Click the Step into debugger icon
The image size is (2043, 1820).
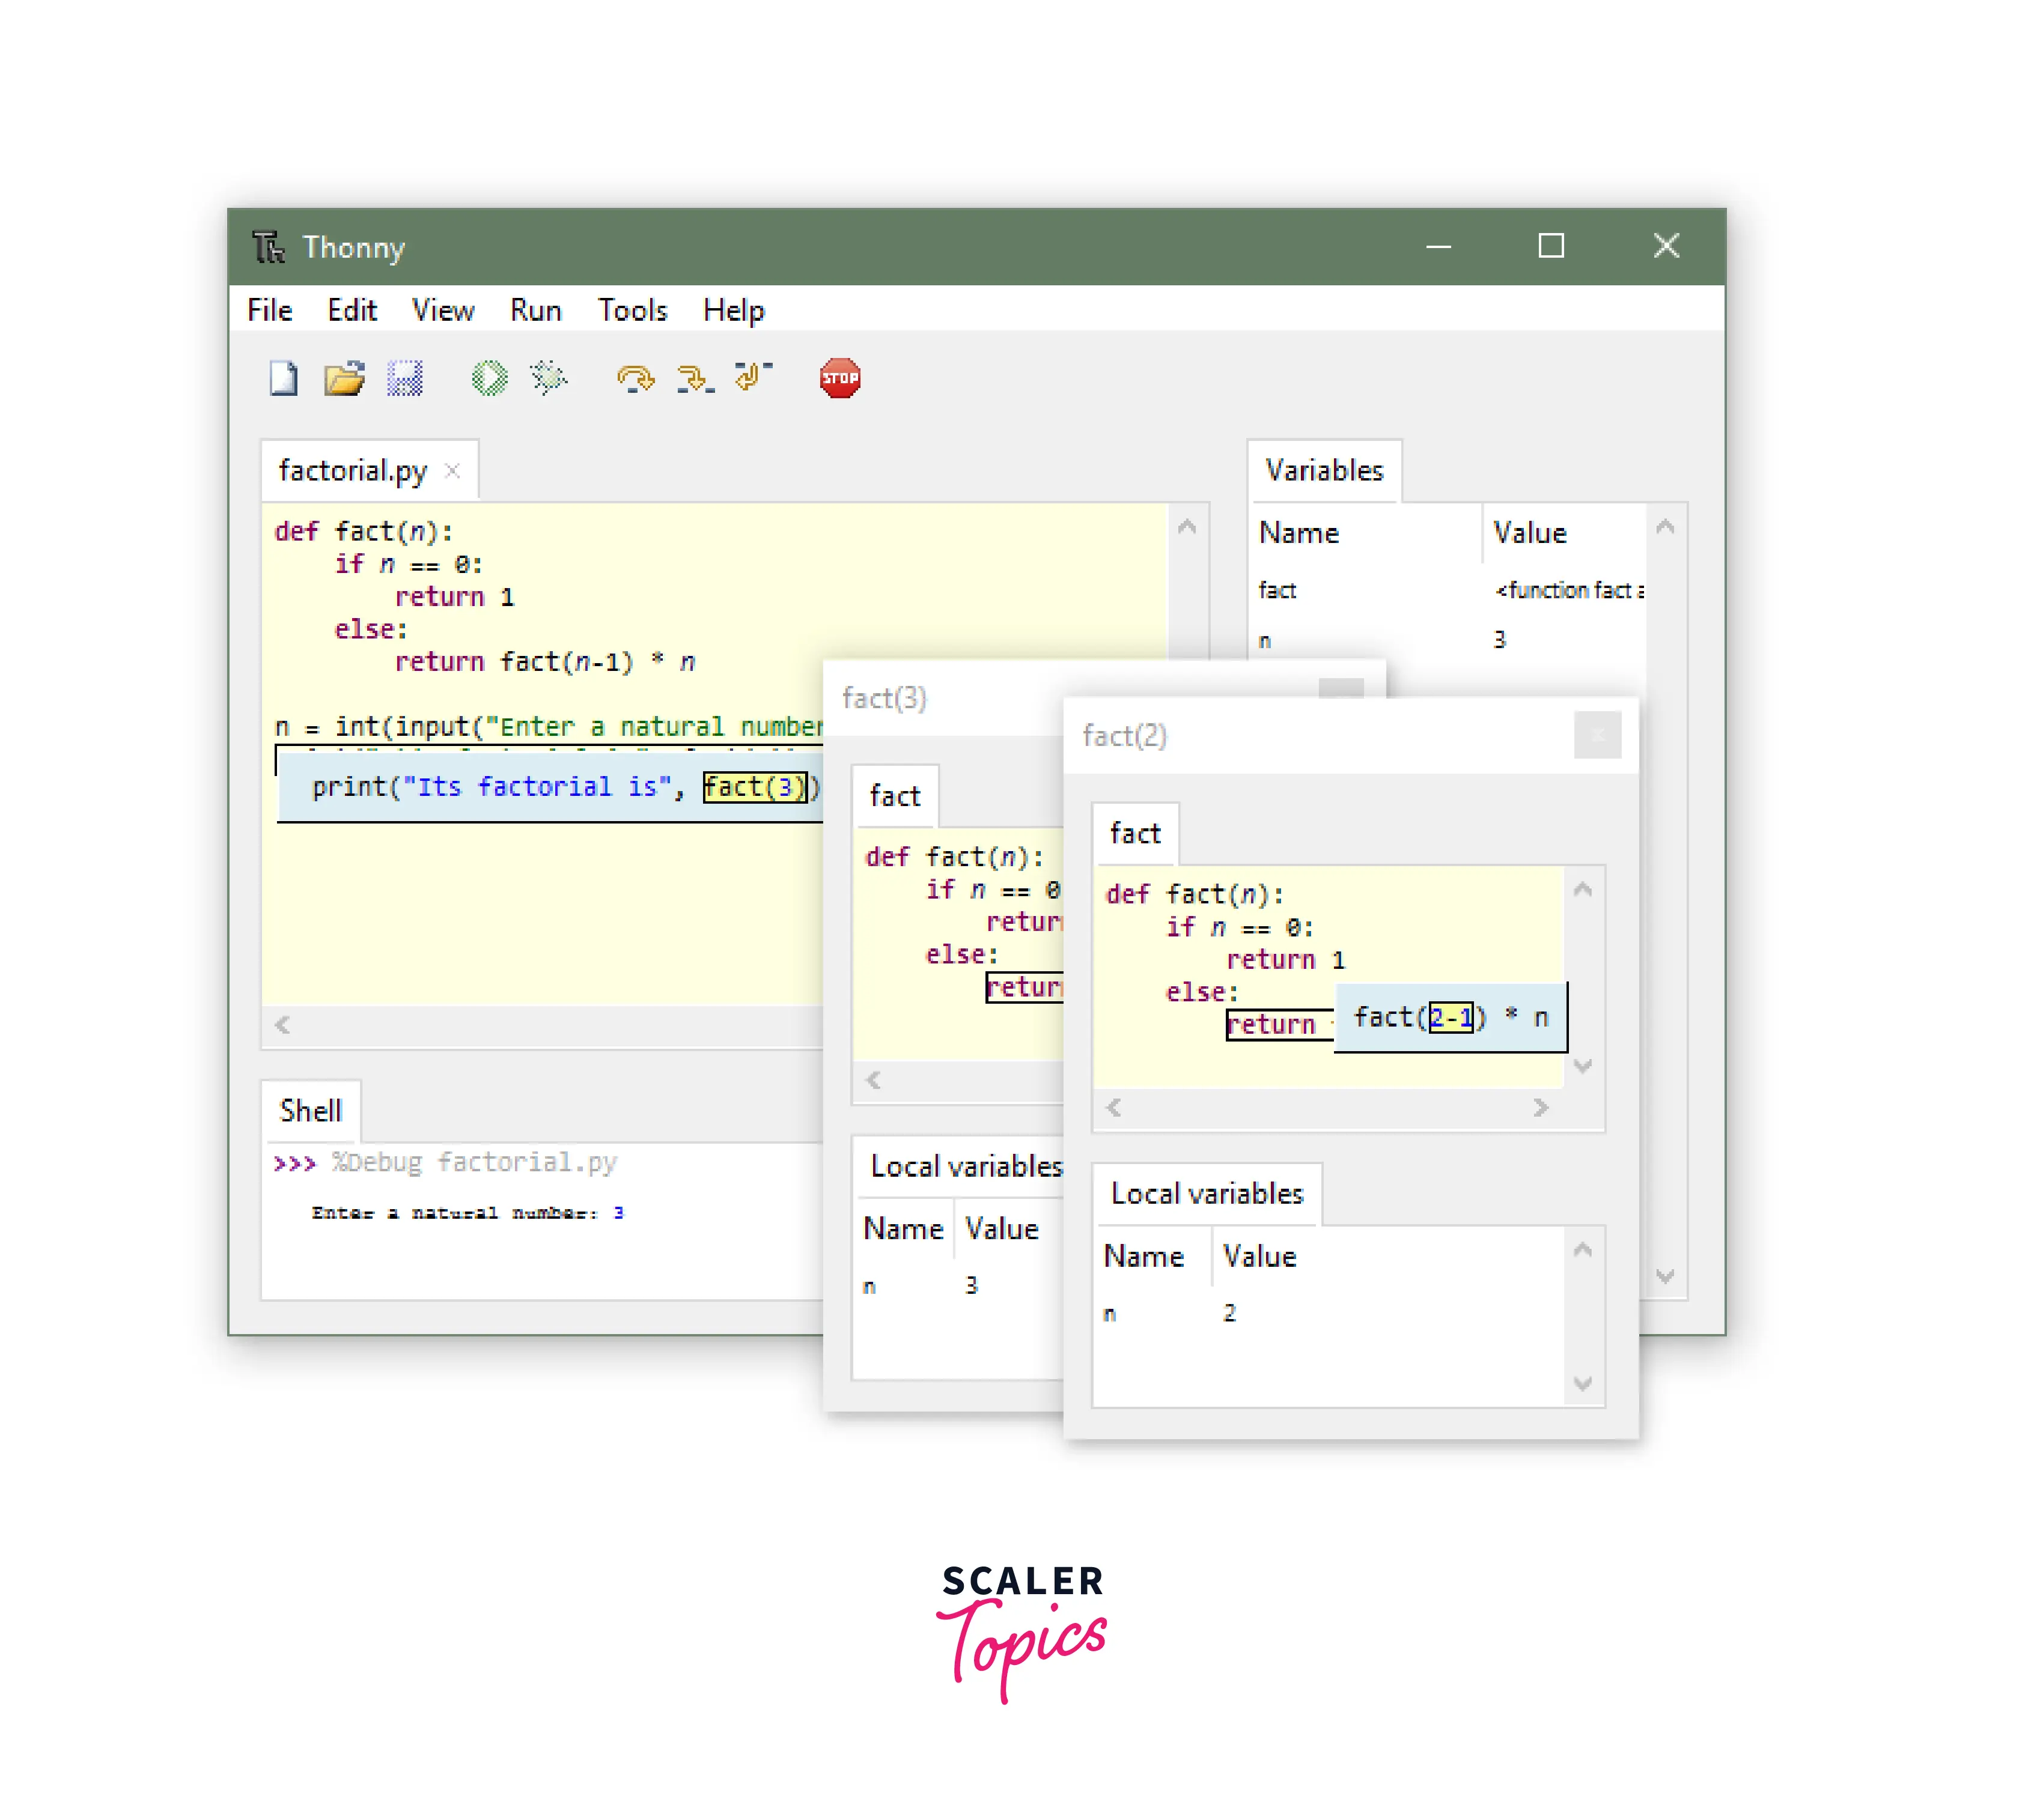[695, 379]
